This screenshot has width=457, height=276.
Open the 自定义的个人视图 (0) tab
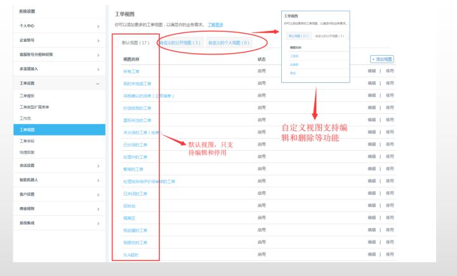tap(228, 43)
